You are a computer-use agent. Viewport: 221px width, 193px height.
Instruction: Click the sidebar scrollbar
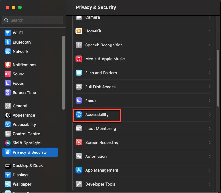point(64,73)
